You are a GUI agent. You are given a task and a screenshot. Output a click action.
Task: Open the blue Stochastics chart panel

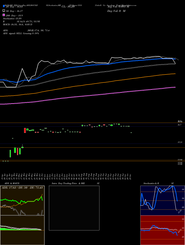tap(162, 200)
